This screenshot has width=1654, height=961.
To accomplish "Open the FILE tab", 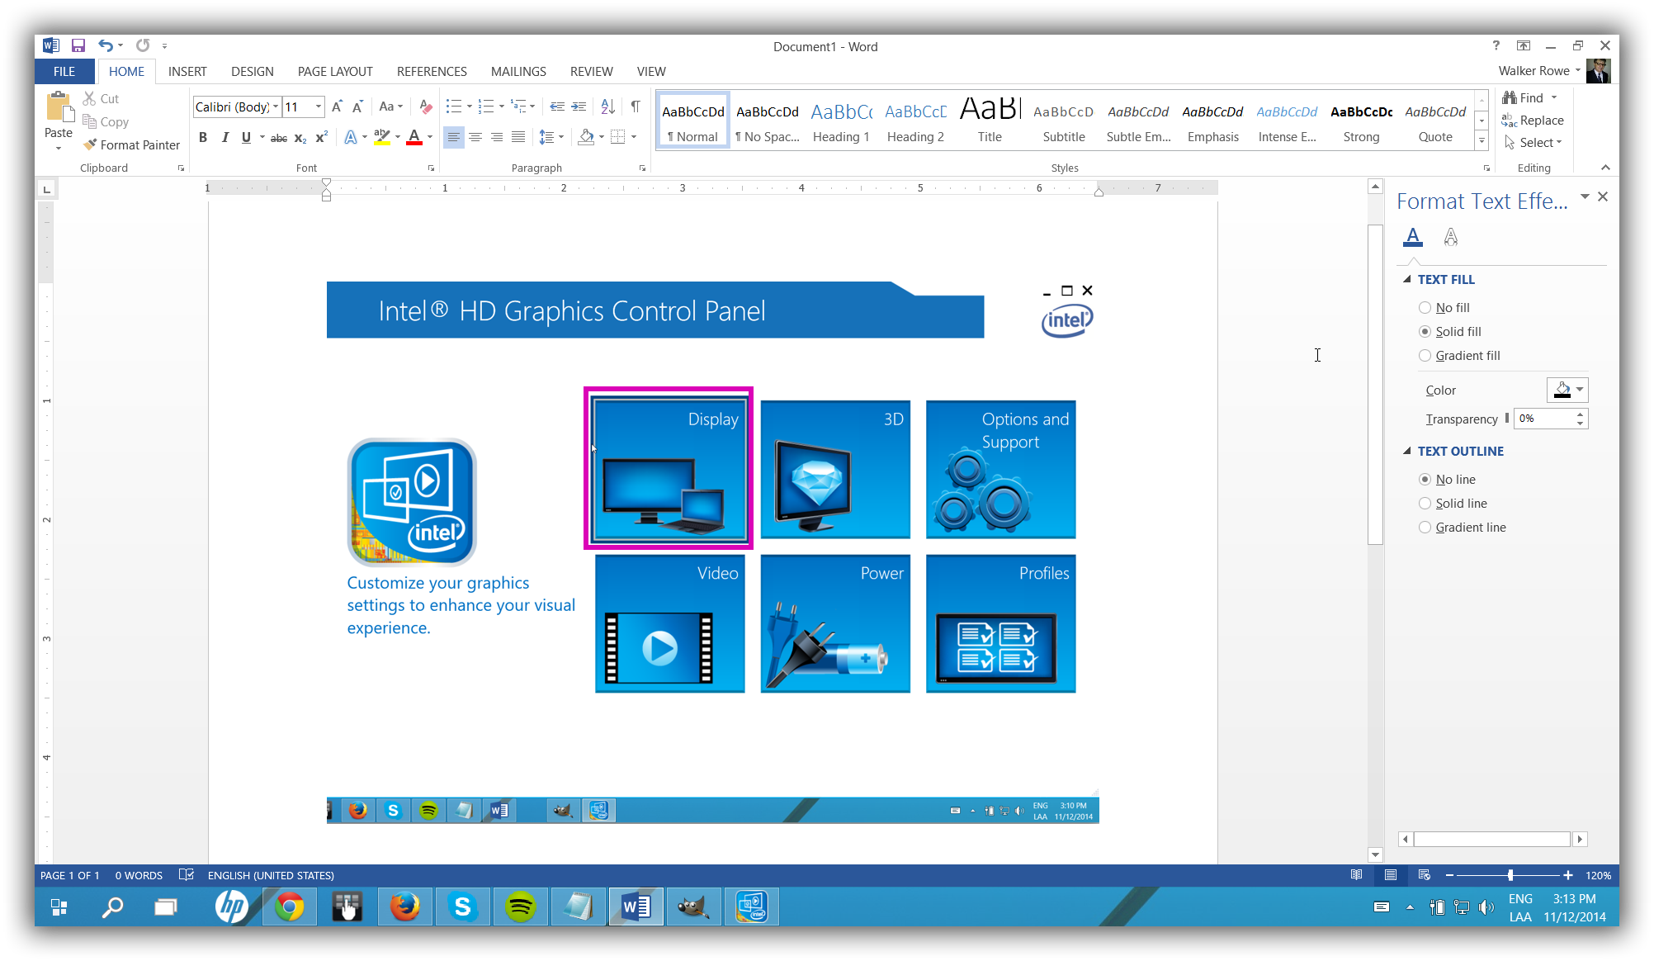I will [x=64, y=72].
